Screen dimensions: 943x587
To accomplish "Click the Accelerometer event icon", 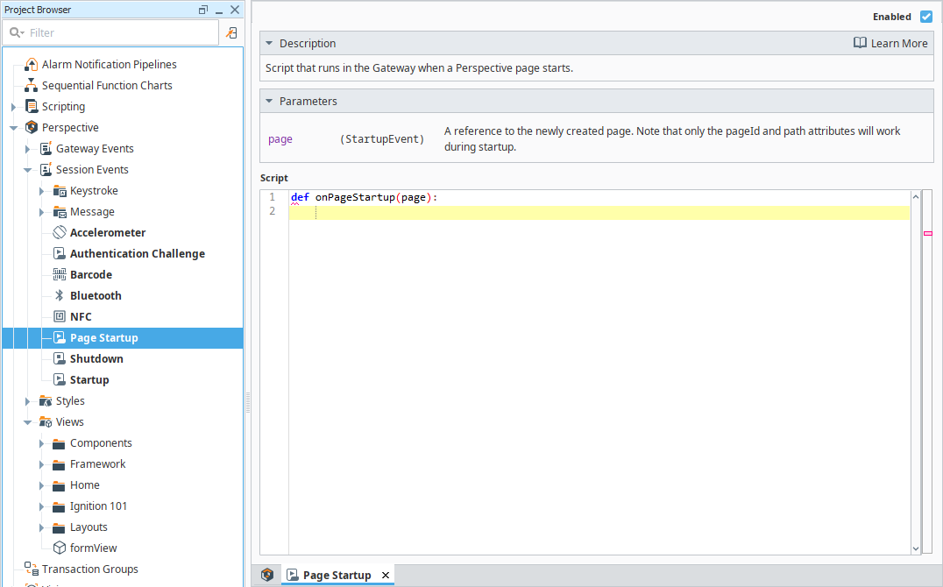I will pyautogui.click(x=60, y=232).
